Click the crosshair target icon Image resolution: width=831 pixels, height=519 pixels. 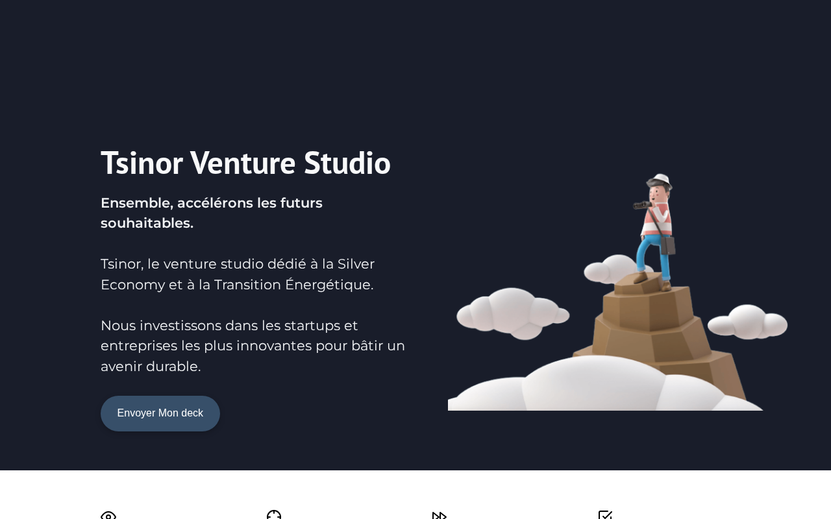(274, 514)
